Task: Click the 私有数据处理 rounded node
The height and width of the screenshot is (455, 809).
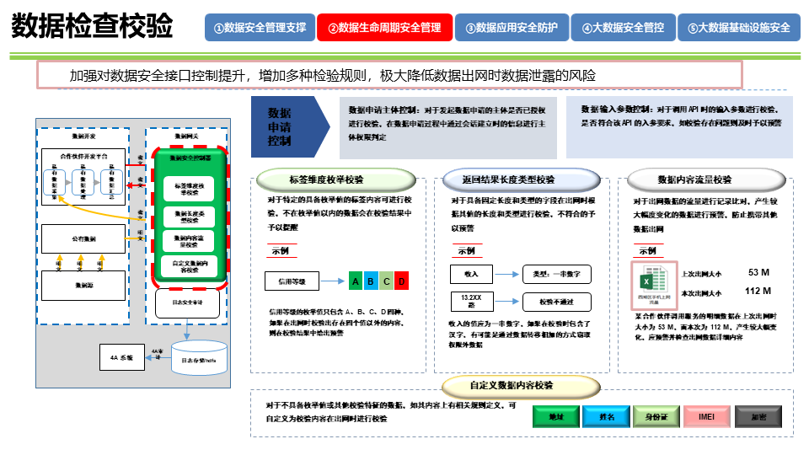Action: point(83,182)
